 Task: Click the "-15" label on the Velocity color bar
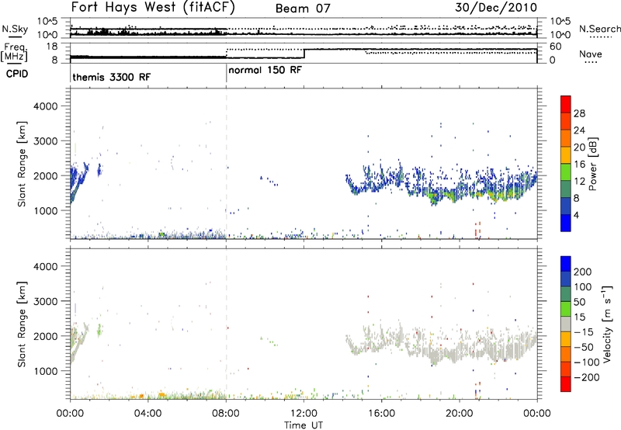click(584, 332)
